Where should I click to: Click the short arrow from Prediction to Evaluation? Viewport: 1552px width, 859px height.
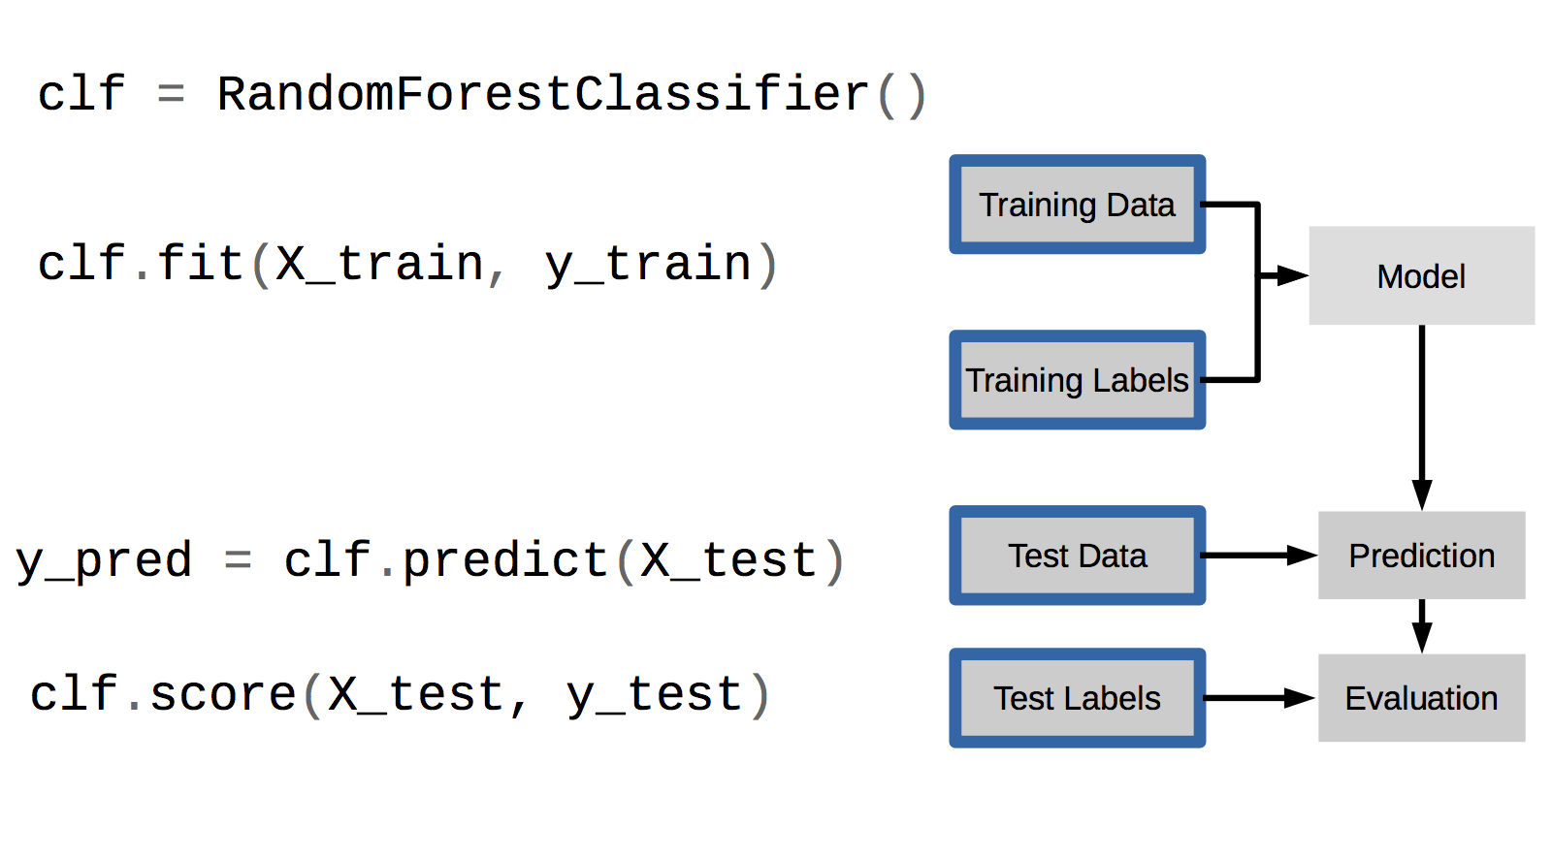tap(1422, 626)
